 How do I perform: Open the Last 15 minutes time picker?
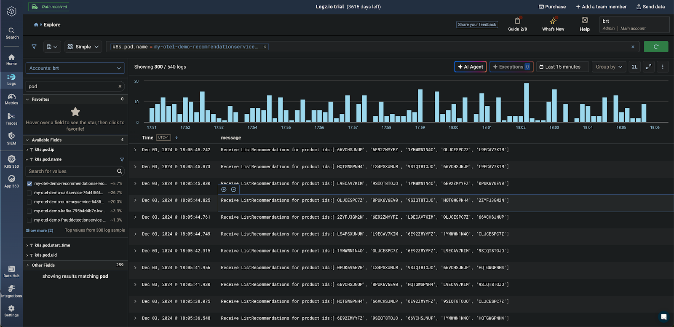562,67
